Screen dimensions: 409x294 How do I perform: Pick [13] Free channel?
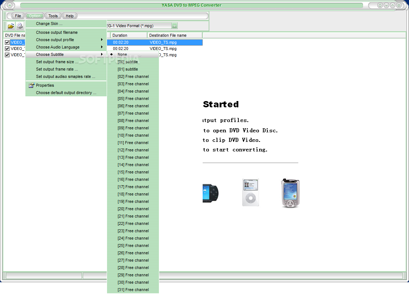click(133, 157)
